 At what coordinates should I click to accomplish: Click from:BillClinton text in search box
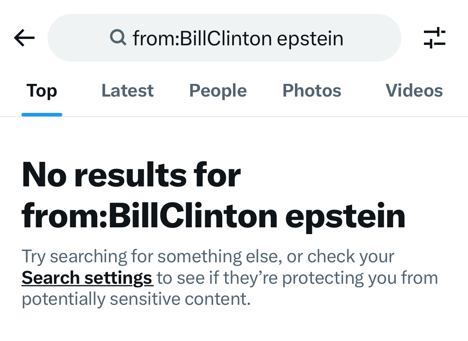[x=202, y=38]
